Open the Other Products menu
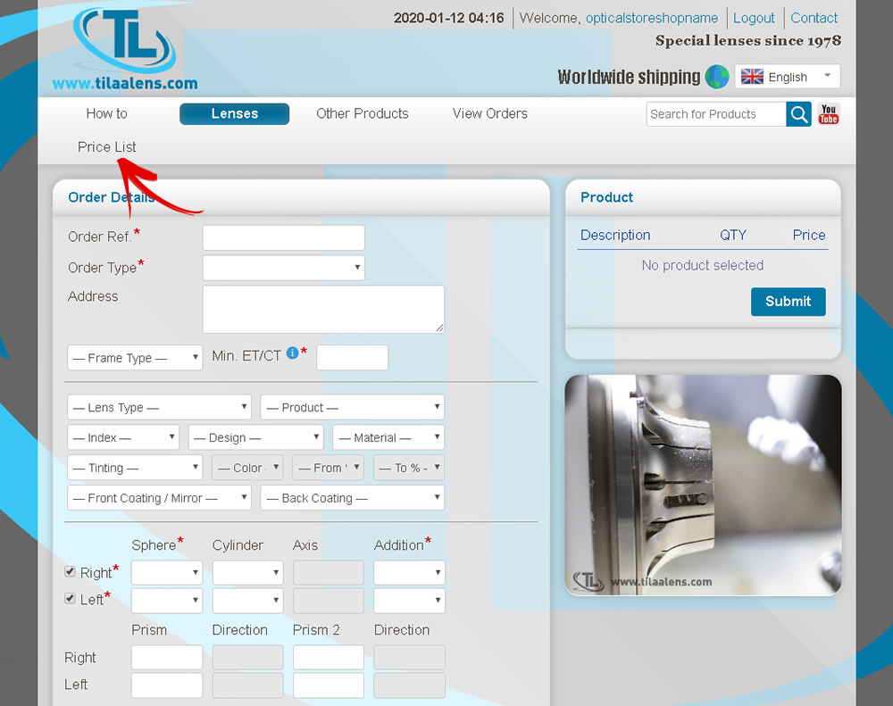 coord(362,114)
